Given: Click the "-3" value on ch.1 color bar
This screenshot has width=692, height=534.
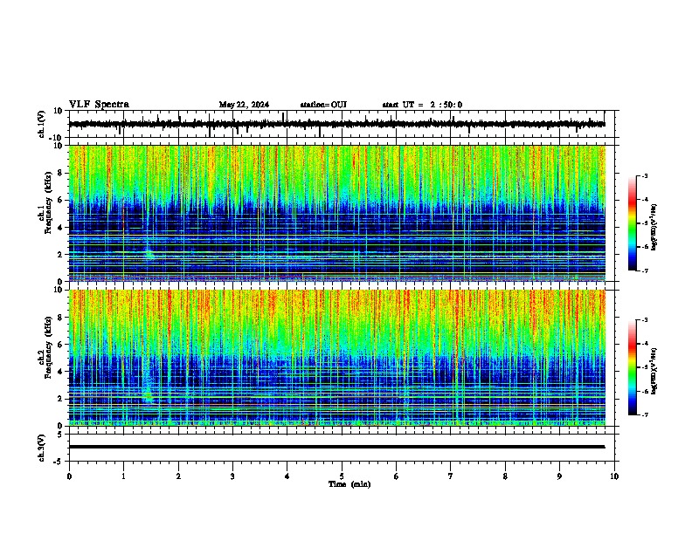Looking at the screenshot, I should coord(645,176).
